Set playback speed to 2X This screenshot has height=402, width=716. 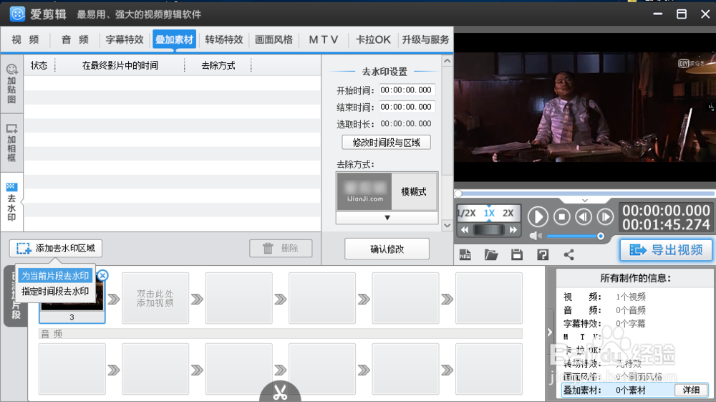point(508,214)
